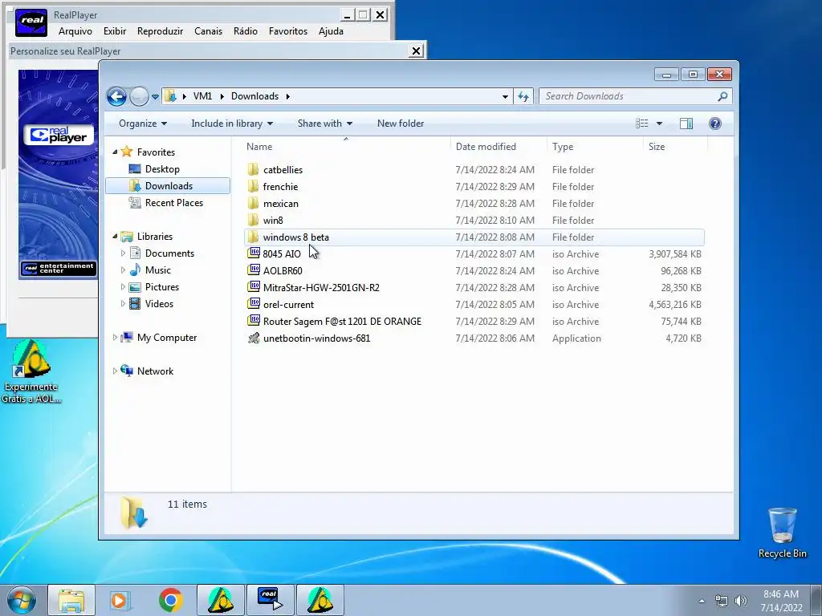This screenshot has width=822, height=616.
Task: Select the win8 folder icon
Action: click(253, 220)
